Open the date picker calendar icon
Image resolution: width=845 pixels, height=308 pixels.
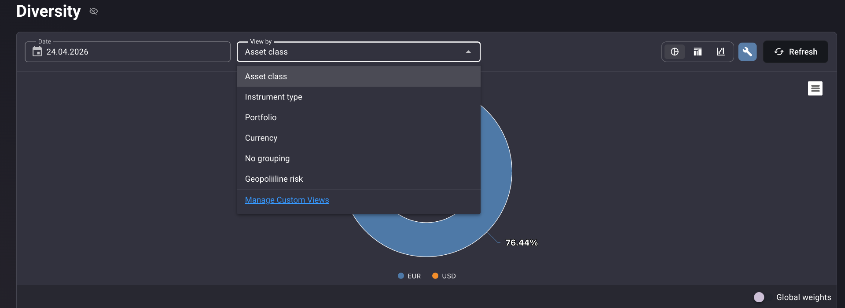37,52
